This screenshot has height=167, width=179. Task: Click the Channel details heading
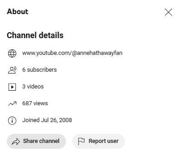[x=35, y=35]
